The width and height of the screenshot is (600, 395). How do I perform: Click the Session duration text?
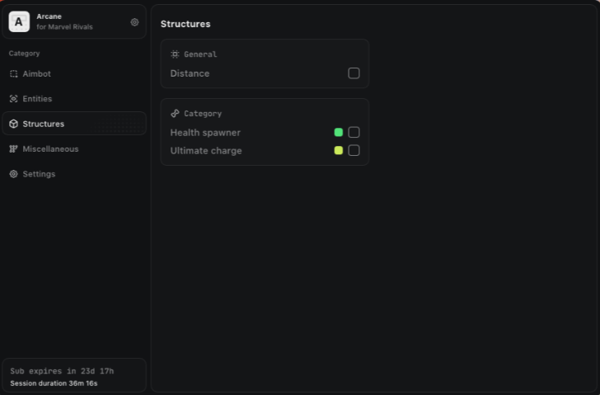(54, 383)
